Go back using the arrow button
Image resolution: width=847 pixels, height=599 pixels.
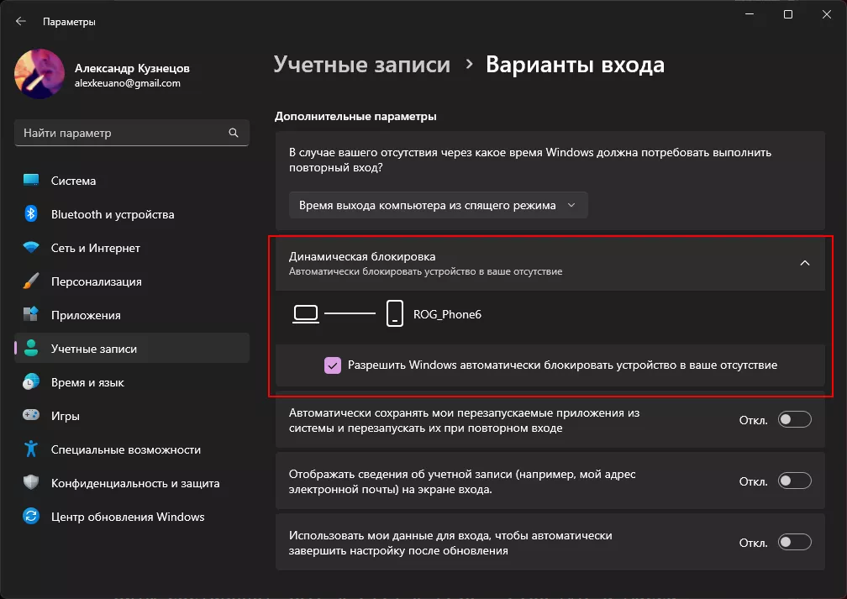tap(19, 21)
